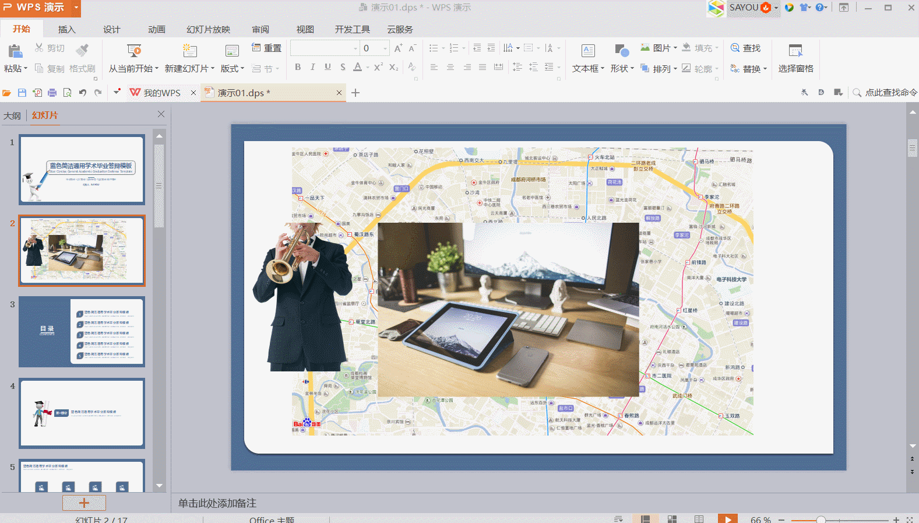The width and height of the screenshot is (919, 523).
Task: Toggle bold formatting
Action: [x=298, y=67]
